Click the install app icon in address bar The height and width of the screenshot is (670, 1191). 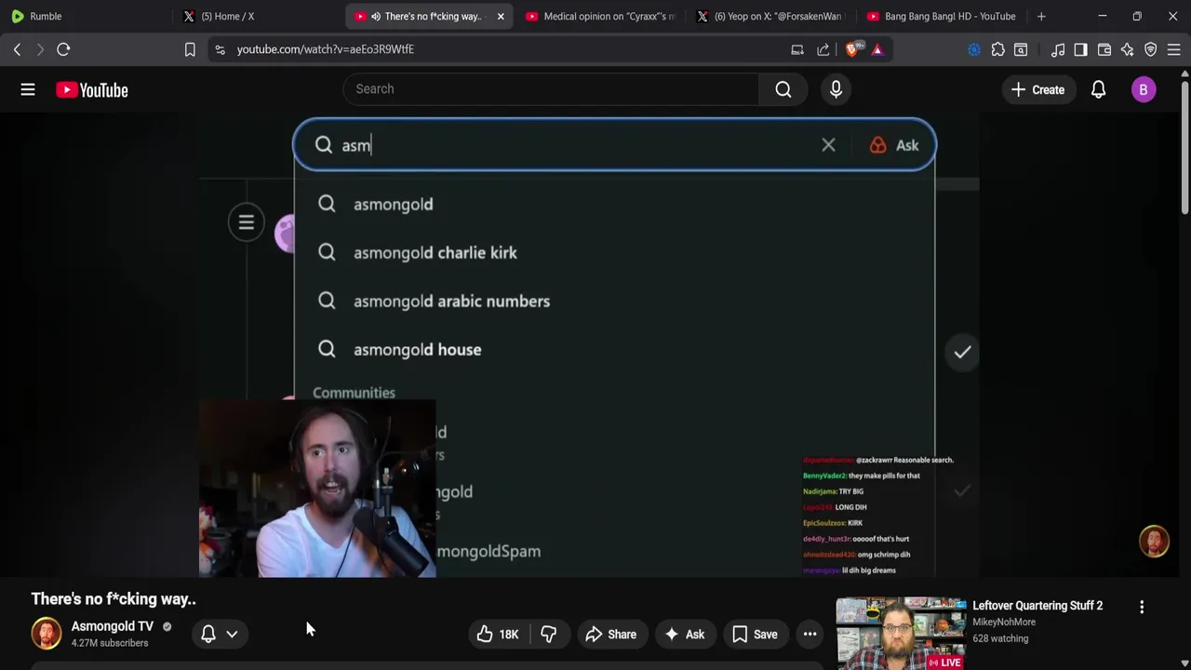click(x=797, y=49)
